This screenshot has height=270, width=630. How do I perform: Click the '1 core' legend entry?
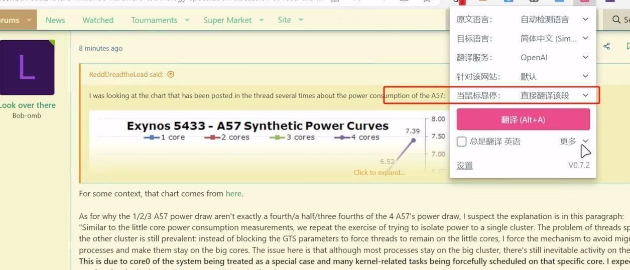164,137
